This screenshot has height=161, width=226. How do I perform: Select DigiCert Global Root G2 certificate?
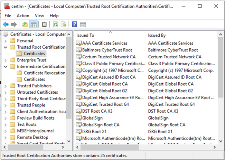click(104, 91)
